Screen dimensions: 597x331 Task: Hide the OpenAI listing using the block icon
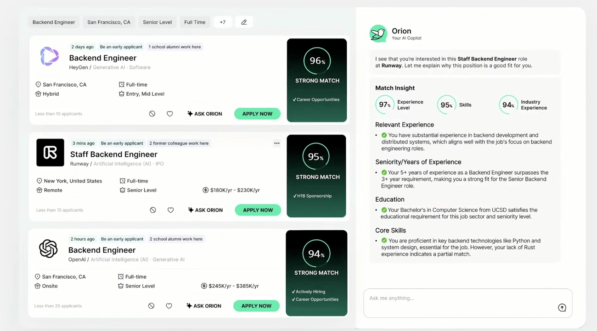coord(151,305)
